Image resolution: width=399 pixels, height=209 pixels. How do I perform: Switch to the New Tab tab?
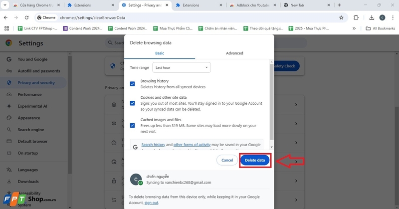[x=307, y=5]
